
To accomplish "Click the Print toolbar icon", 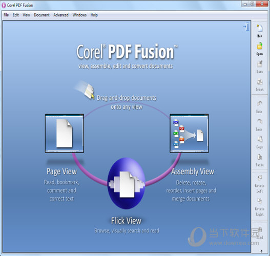I will [260, 82].
